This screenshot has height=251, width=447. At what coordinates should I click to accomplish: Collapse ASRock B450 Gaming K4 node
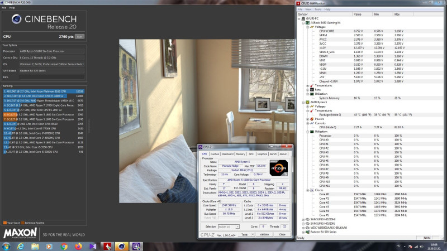pos(303,23)
